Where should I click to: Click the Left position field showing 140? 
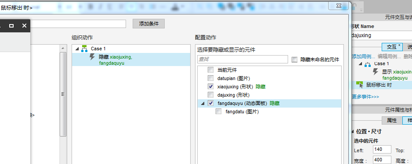[382, 150]
